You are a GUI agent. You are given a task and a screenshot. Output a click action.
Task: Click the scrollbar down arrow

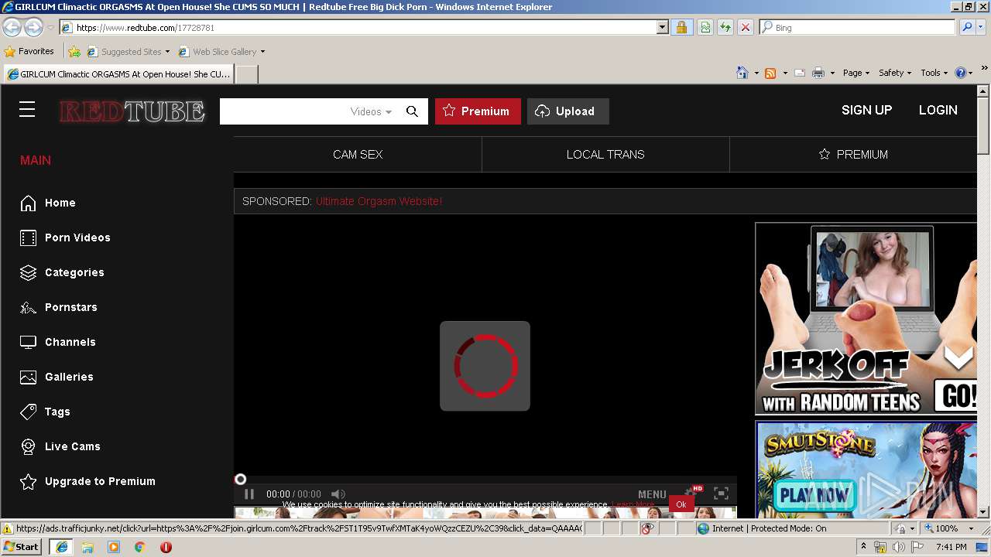(983, 512)
